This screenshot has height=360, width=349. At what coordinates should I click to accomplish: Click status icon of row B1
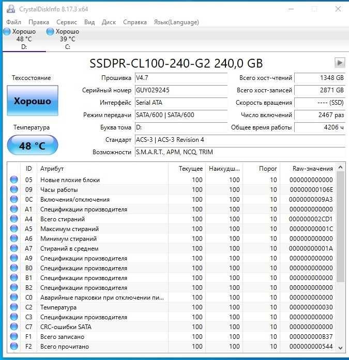(x=14, y=277)
